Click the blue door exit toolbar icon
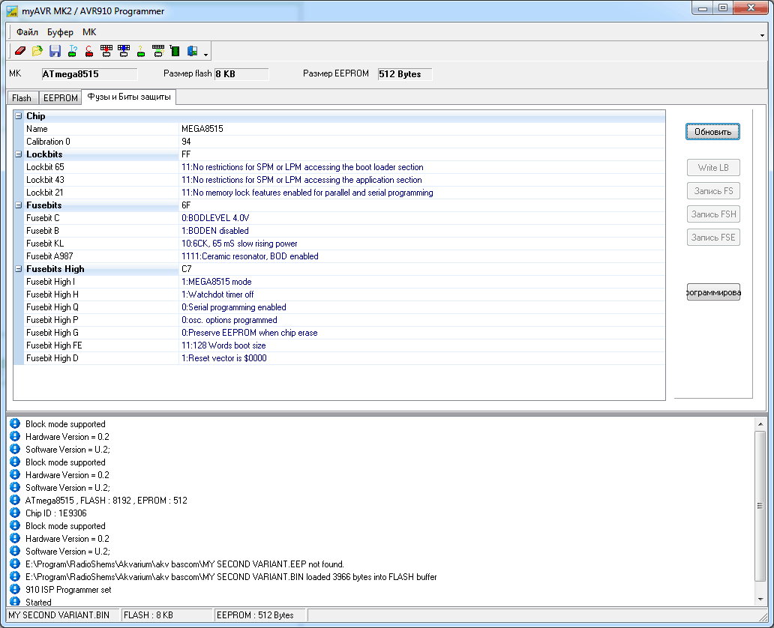The width and height of the screenshot is (774, 628). (193, 51)
